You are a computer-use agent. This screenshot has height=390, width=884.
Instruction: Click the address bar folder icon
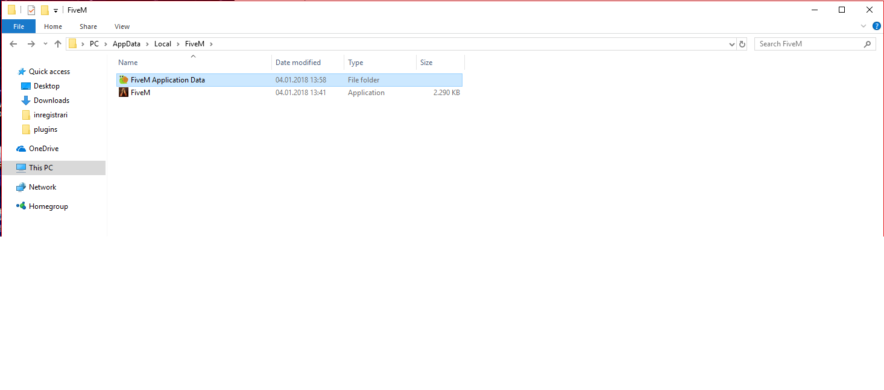(73, 44)
